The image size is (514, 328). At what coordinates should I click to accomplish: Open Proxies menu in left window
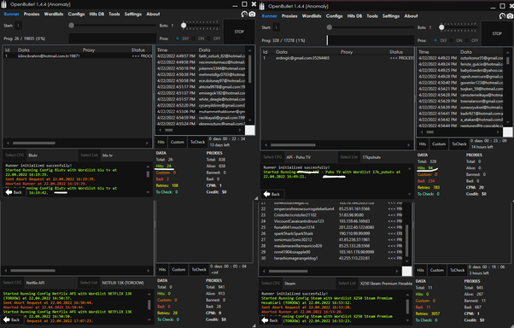[x=32, y=15]
